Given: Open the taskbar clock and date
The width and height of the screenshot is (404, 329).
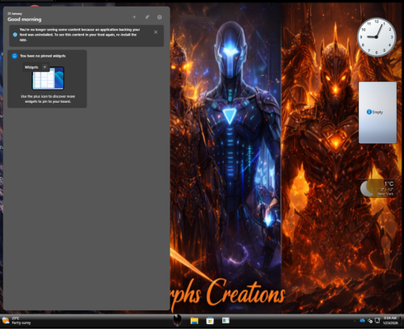Looking at the screenshot, I should pyautogui.click(x=390, y=321).
